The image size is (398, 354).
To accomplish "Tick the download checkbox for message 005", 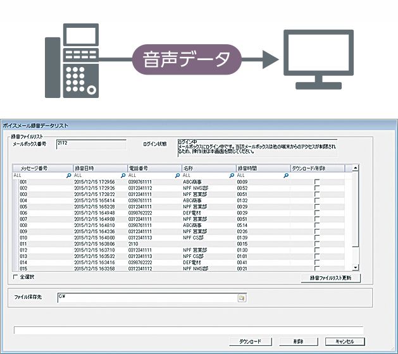I will click(x=317, y=207).
